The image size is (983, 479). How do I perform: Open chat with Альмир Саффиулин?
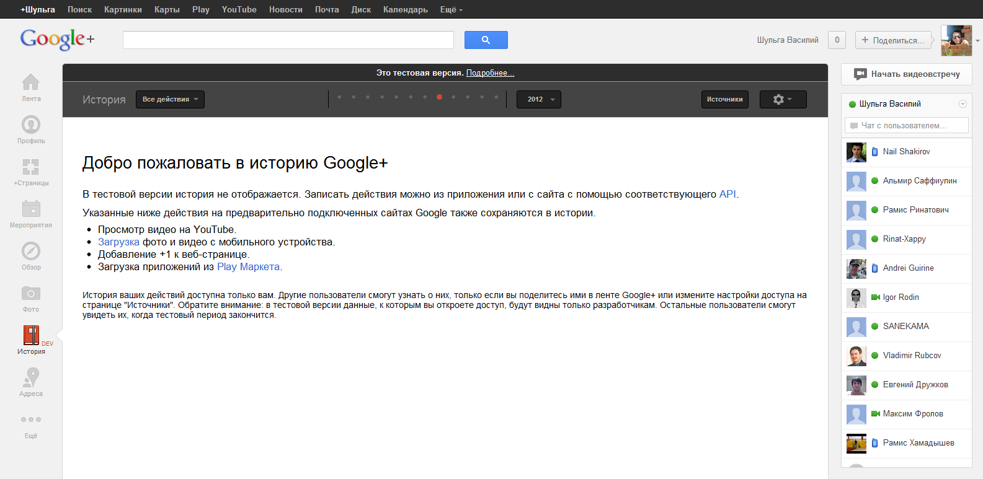click(x=907, y=182)
